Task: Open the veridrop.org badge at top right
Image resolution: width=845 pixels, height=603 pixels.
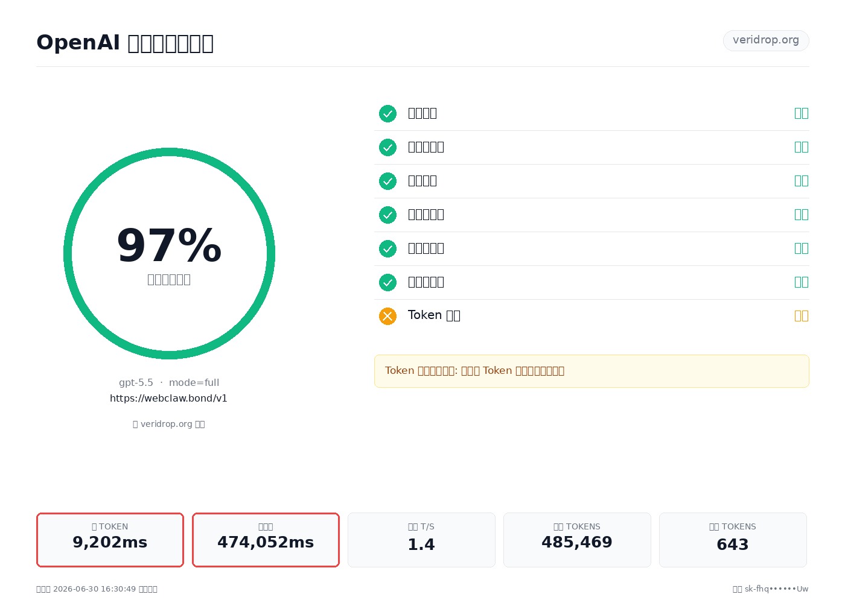Action: coord(766,40)
